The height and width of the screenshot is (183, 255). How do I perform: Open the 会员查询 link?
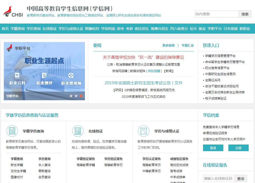tap(44, 177)
